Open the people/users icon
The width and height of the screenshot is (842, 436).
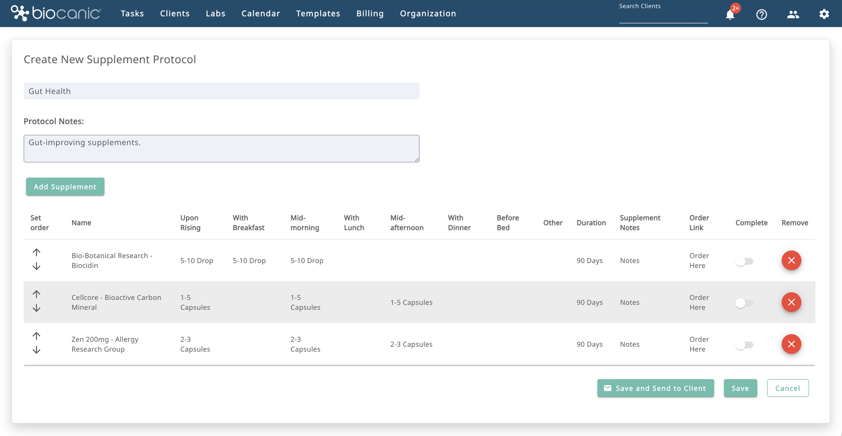click(793, 14)
